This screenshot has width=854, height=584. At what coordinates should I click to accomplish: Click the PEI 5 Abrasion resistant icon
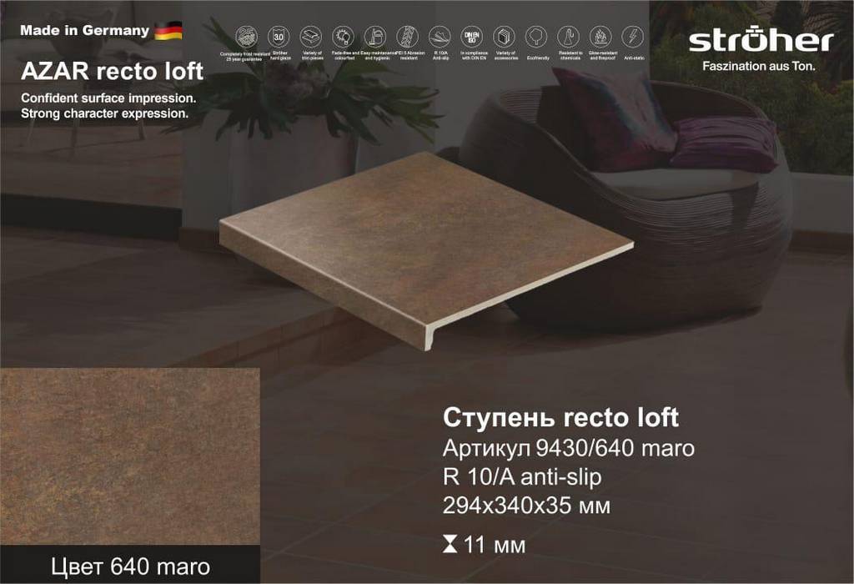click(407, 37)
